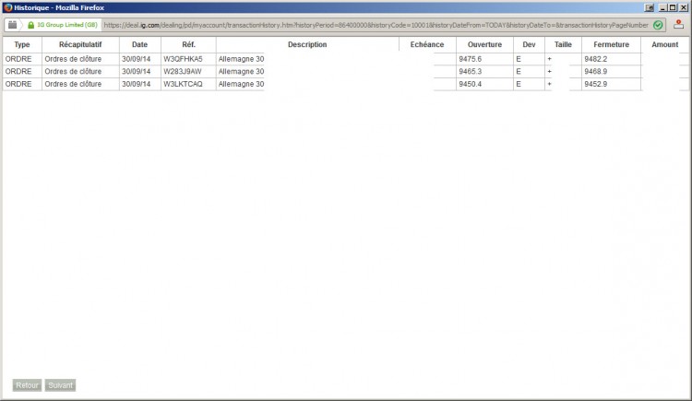Click opening price 9465.3
Screen dimensions: 692x401
[x=470, y=72]
